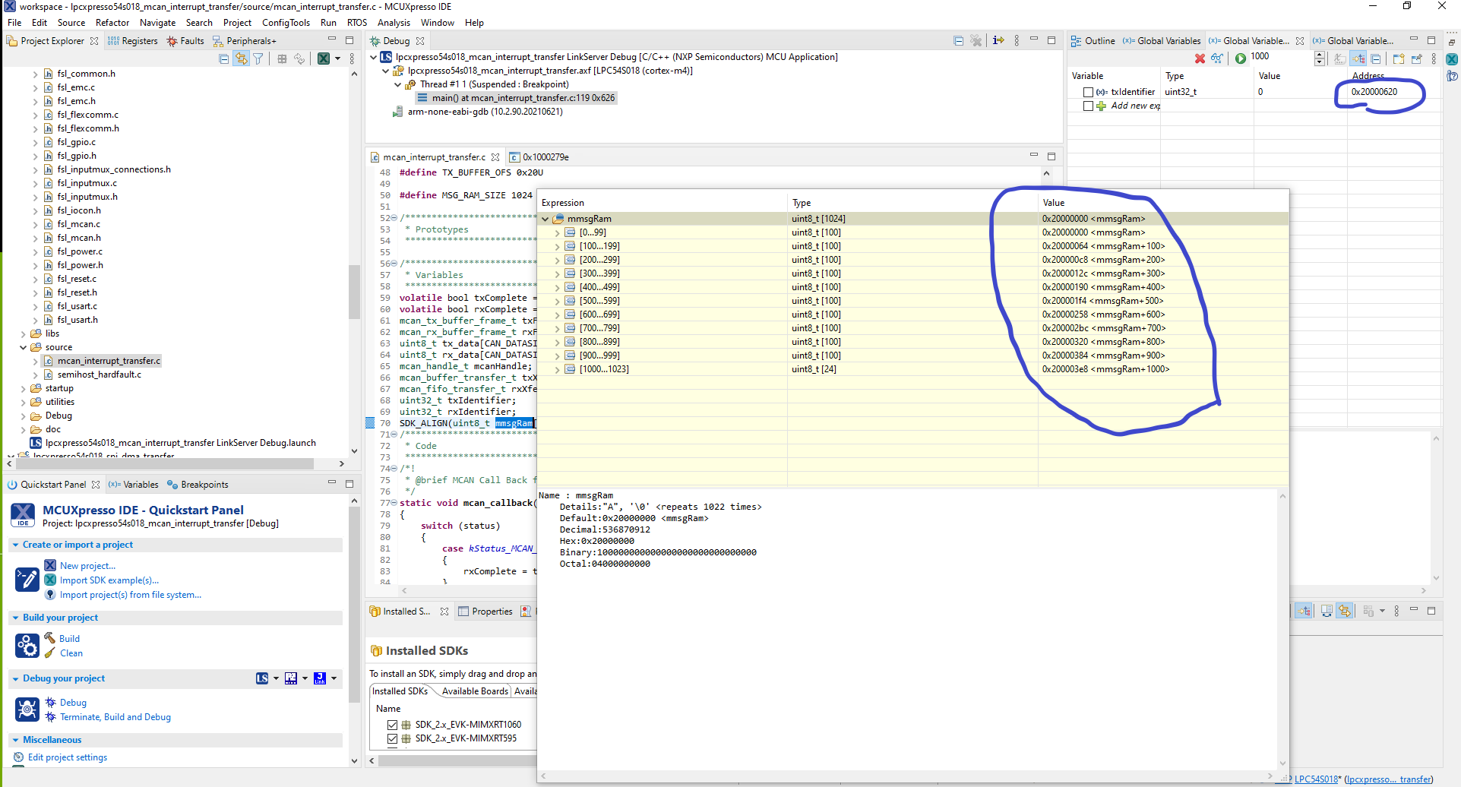This screenshot has height=787, width=1461.
Task: Click the Global Variables open new view icon
Action: [1399, 58]
